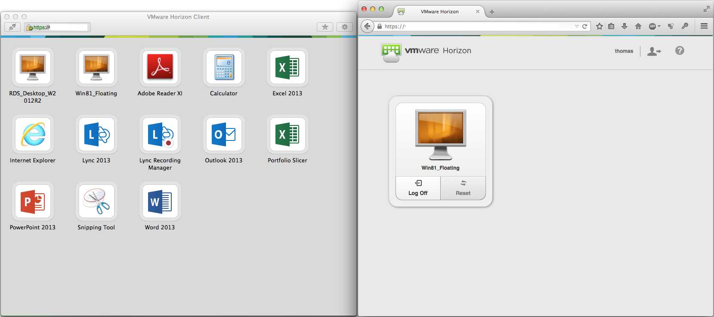Open Lync Recording Manager
714x317 pixels.
coord(160,134)
